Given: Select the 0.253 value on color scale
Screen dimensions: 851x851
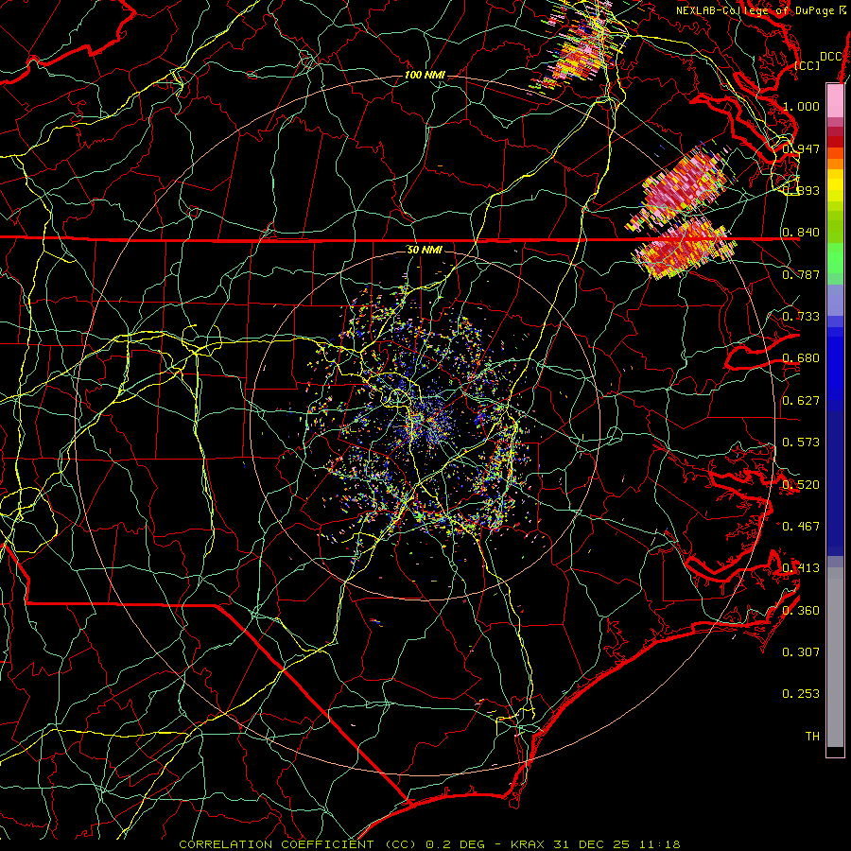Looking at the screenshot, I should pyautogui.click(x=801, y=694).
